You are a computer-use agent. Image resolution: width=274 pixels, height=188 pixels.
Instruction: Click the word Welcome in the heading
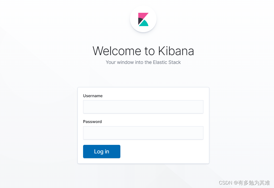pos(117,51)
